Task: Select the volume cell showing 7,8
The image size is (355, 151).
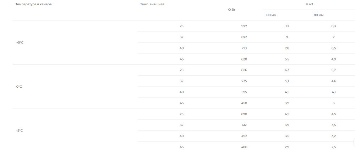Action: pyautogui.click(x=287, y=48)
